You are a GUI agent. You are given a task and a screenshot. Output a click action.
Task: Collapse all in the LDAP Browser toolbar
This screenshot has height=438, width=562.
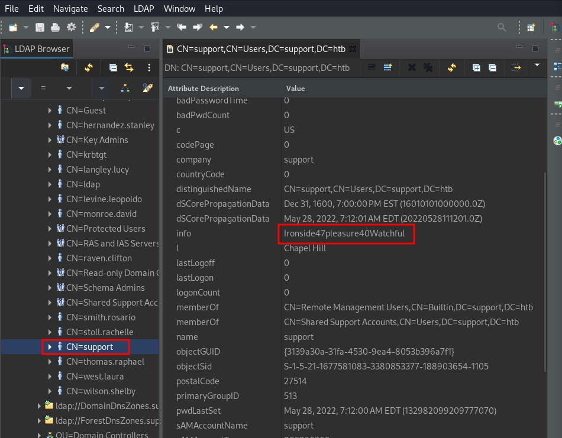113,67
